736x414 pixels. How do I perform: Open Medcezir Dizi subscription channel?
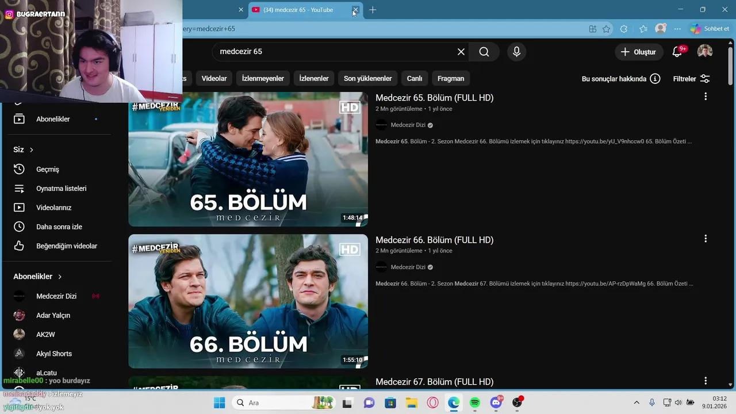point(56,296)
